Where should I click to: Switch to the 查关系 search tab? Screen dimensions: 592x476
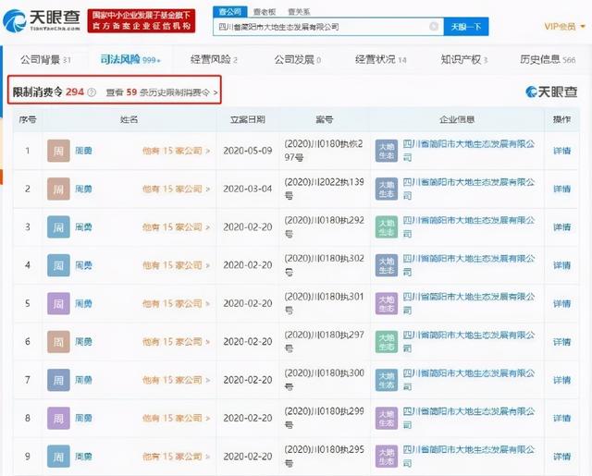(x=298, y=12)
